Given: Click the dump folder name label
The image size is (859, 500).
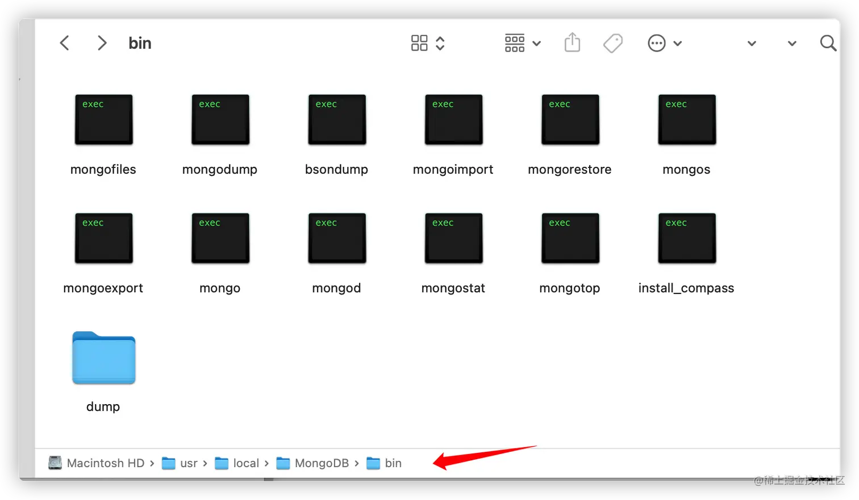Looking at the screenshot, I should (103, 407).
